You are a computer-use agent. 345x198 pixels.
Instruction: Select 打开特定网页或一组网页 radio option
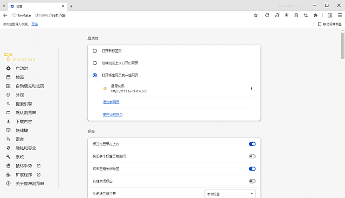tap(95, 75)
